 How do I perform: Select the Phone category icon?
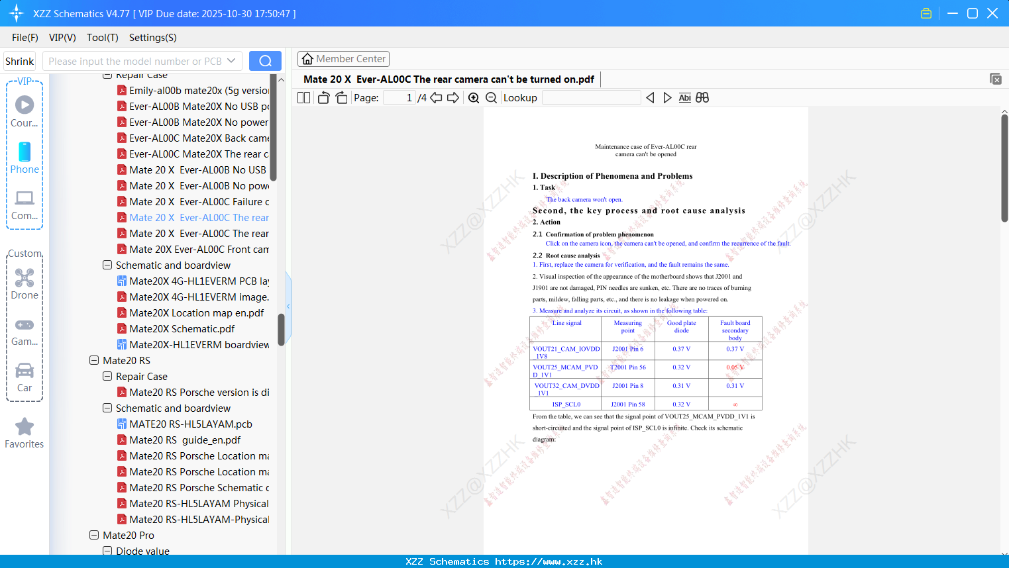(25, 158)
